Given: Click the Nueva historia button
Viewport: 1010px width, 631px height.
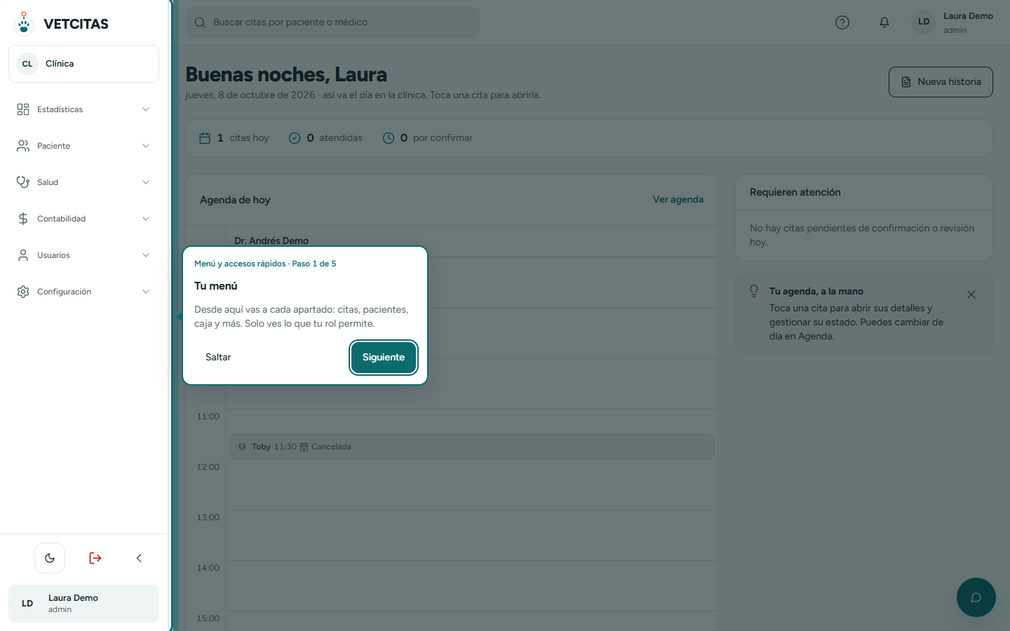Looking at the screenshot, I should pos(941,82).
